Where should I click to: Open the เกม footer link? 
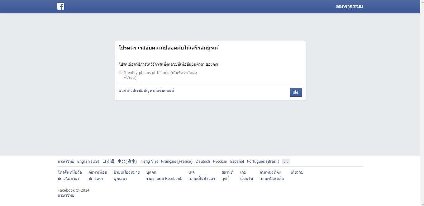[243, 172]
